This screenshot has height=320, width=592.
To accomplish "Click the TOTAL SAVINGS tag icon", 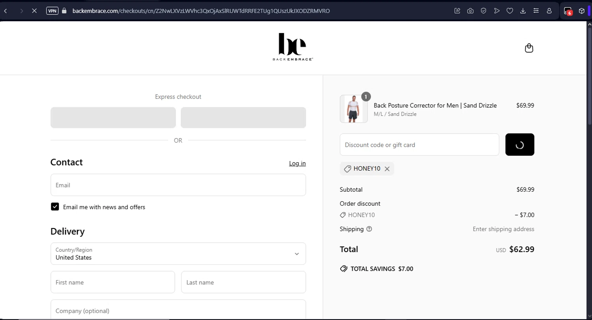I will [344, 269].
